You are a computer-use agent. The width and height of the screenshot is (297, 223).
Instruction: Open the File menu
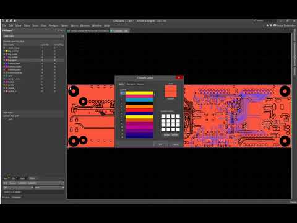pyautogui.click(x=4, y=25)
